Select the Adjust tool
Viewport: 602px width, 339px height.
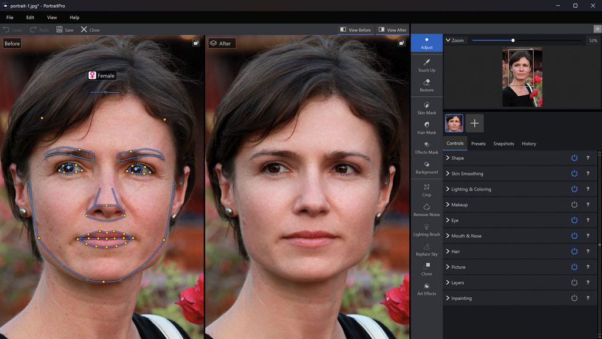tap(427, 43)
